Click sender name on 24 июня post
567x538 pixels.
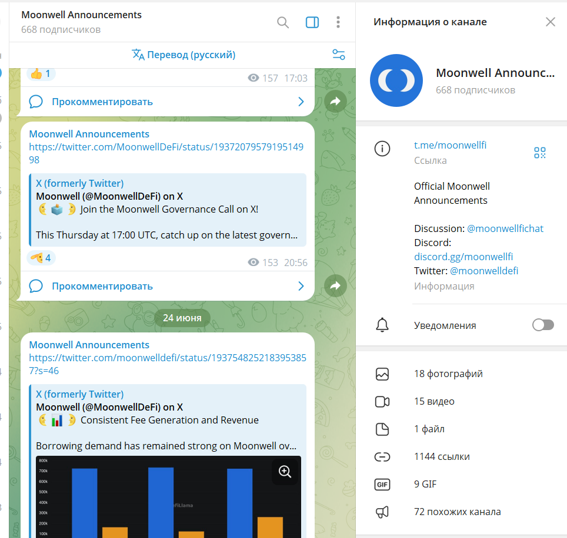tap(89, 345)
